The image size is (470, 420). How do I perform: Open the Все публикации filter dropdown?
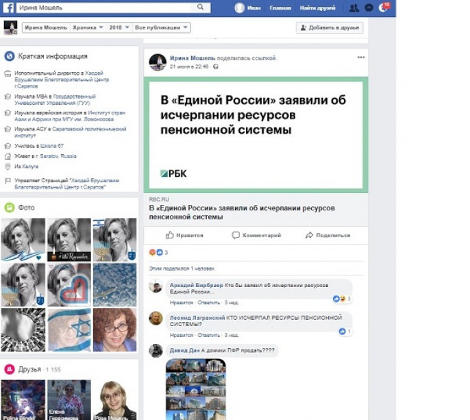[161, 27]
